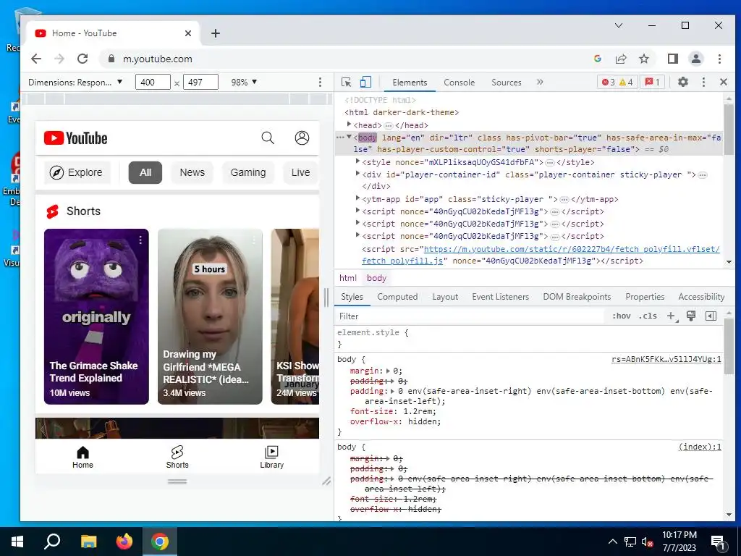
Task: Open Firefox from the taskbar
Action: (124, 542)
